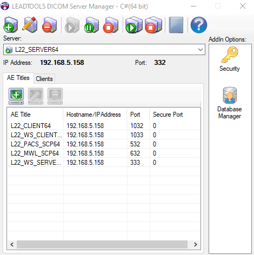This screenshot has width=254, height=255.
Task: Click the left arrow of horizontal scrollbar
Action: click(x=12, y=244)
